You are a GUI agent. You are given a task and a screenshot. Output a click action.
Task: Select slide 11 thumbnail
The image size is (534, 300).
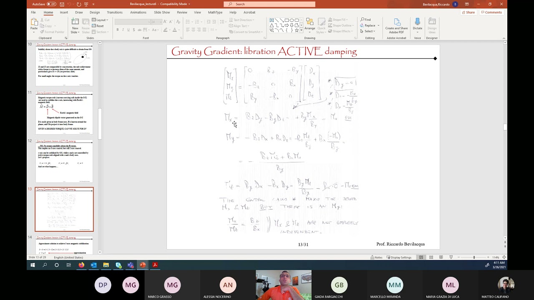pos(64,113)
